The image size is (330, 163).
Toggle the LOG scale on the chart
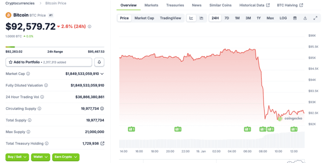click(283, 18)
